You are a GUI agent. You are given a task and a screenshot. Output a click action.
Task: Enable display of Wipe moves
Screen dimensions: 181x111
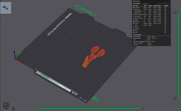coord(165,30)
